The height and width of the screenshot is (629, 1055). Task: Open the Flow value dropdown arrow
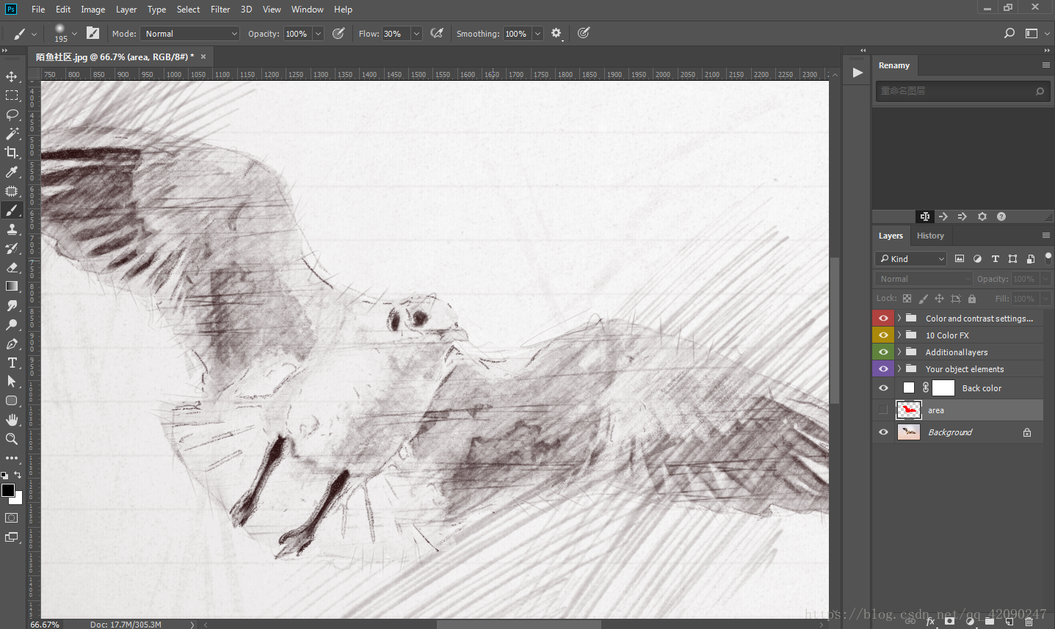coord(416,34)
